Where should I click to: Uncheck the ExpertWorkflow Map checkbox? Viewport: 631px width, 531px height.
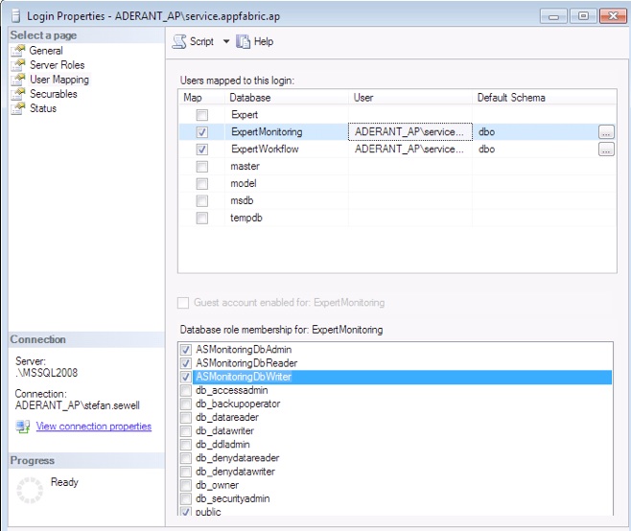pyautogui.click(x=201, y=150)
